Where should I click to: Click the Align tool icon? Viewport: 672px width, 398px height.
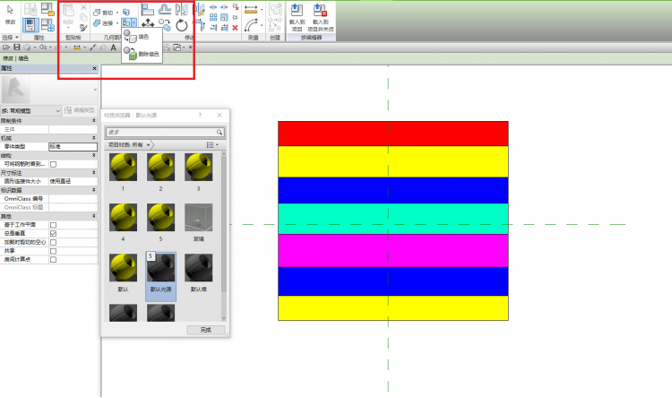pyautogui.click(x=148, y=10)
